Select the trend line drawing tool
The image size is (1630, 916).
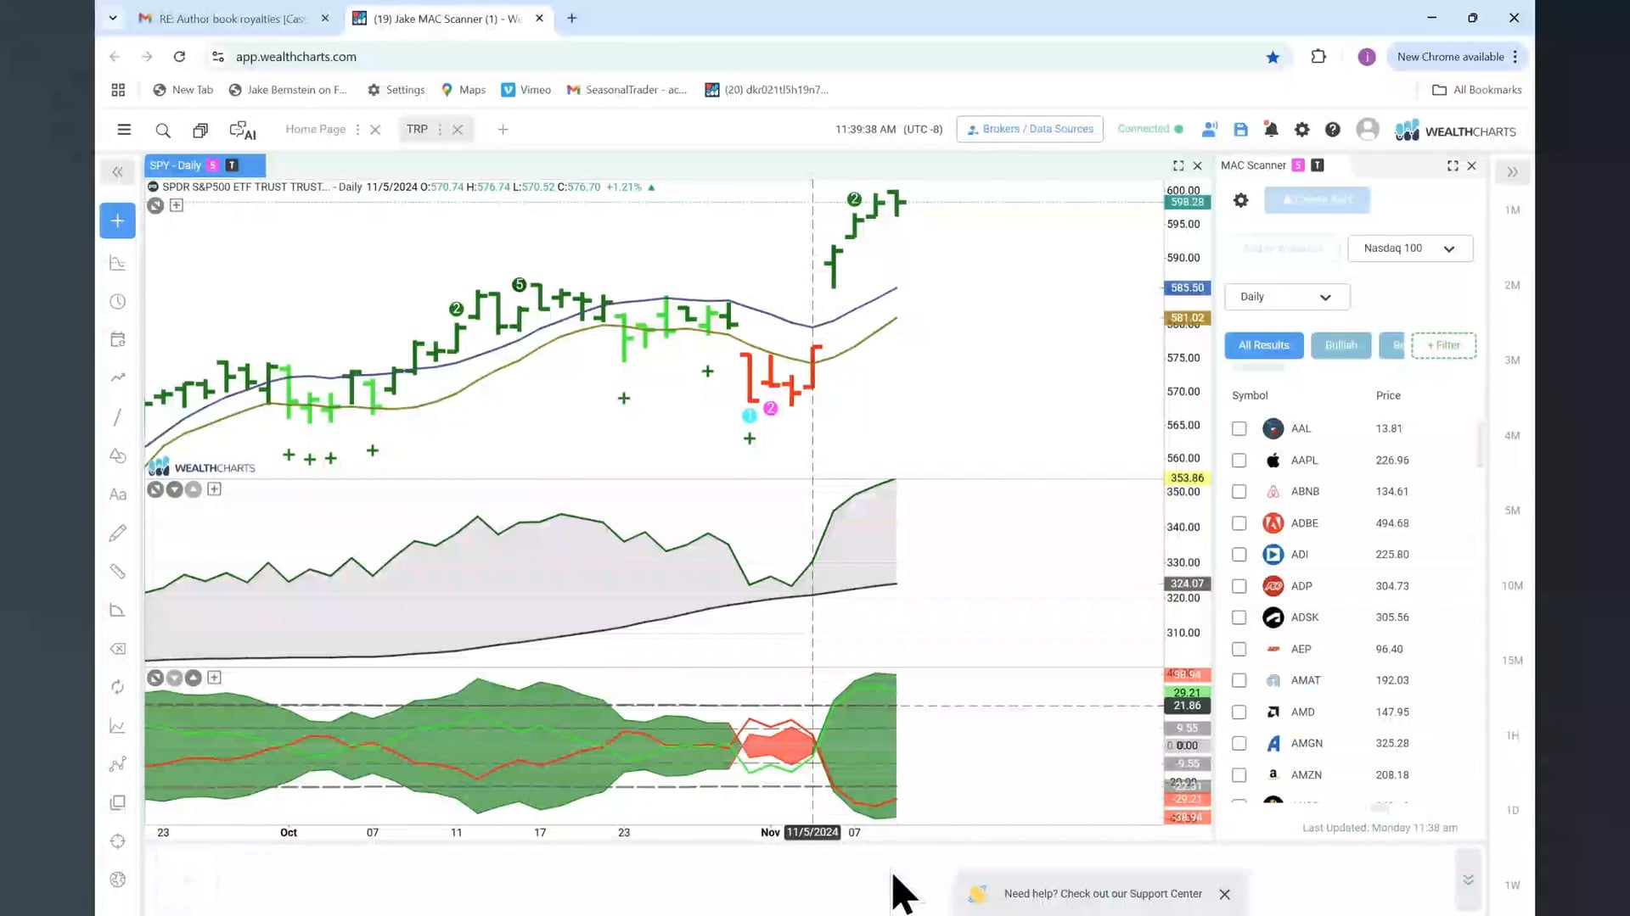pyautogui.click(x=117, y=417)
